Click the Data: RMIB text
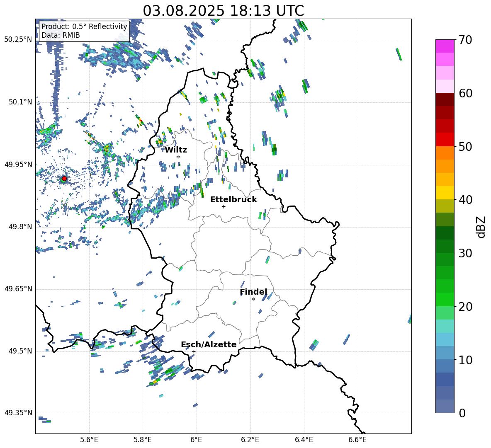The width and height of the screenshot is (491, 448). 61,35
